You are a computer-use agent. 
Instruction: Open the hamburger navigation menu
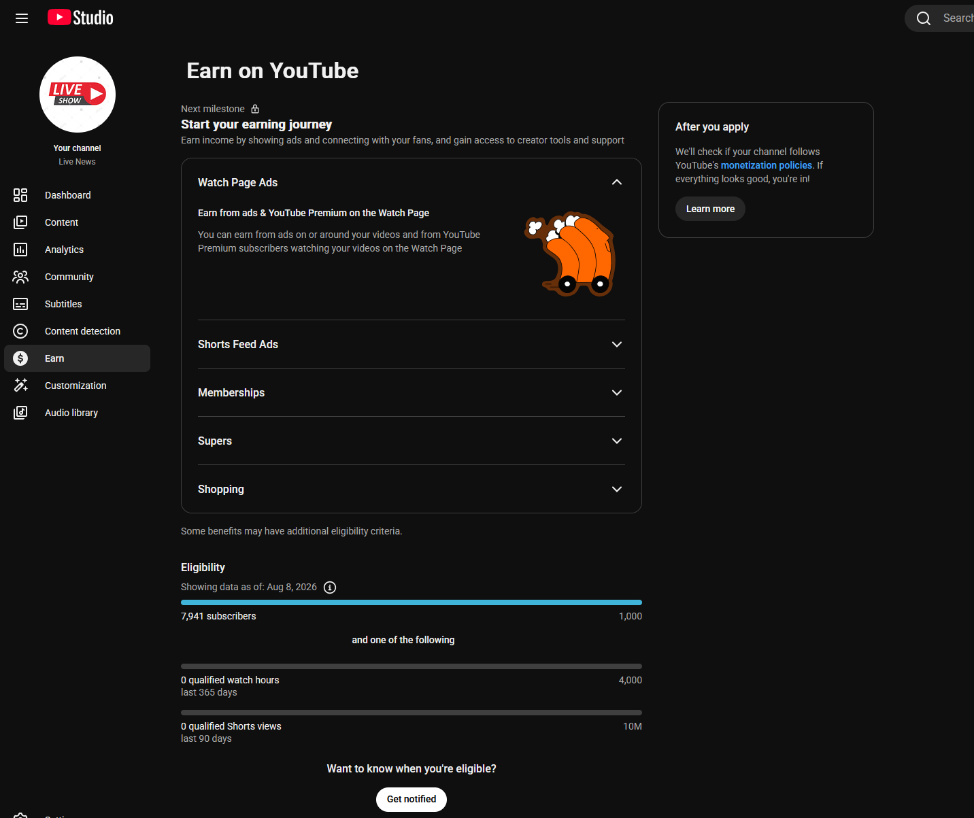coord(22,18)
